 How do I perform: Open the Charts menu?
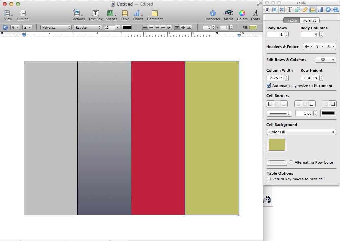(138, 15)
